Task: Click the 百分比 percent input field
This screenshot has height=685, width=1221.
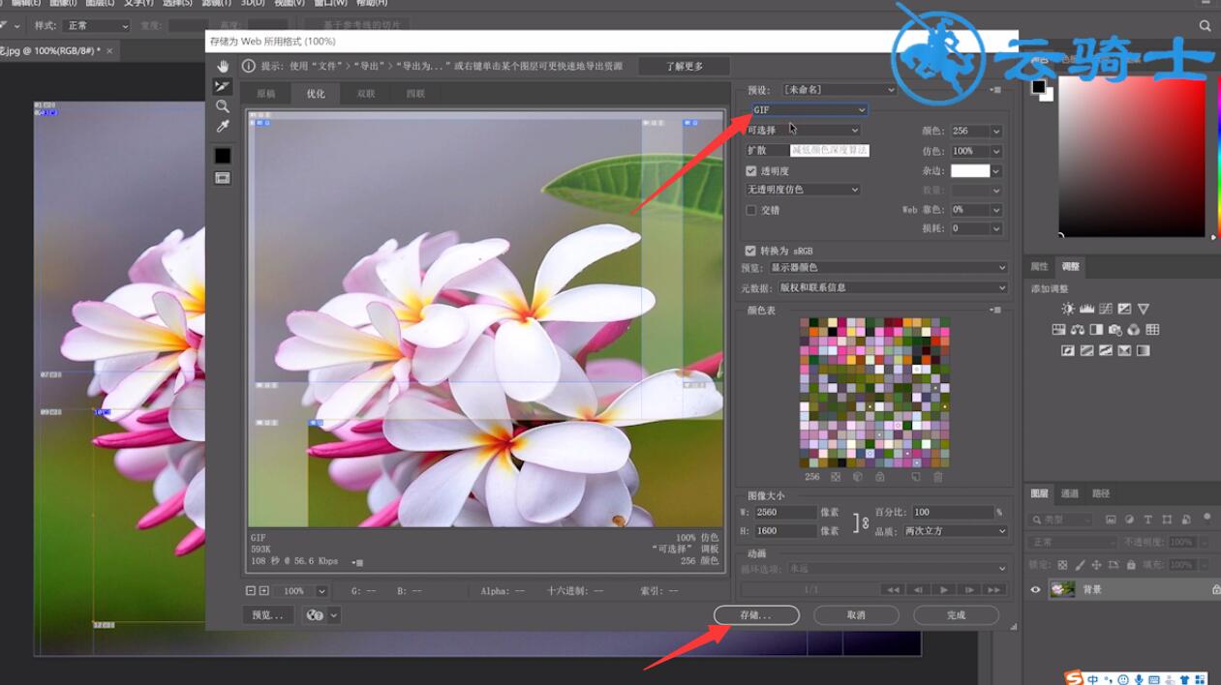Action: [x=952, y=512]
